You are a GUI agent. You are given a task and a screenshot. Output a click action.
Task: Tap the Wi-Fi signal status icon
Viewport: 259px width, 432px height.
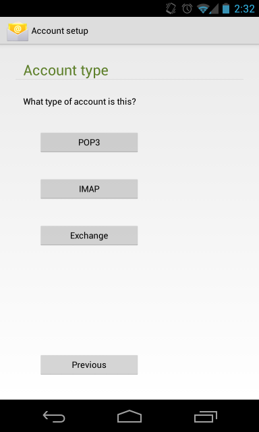point(202,9)
